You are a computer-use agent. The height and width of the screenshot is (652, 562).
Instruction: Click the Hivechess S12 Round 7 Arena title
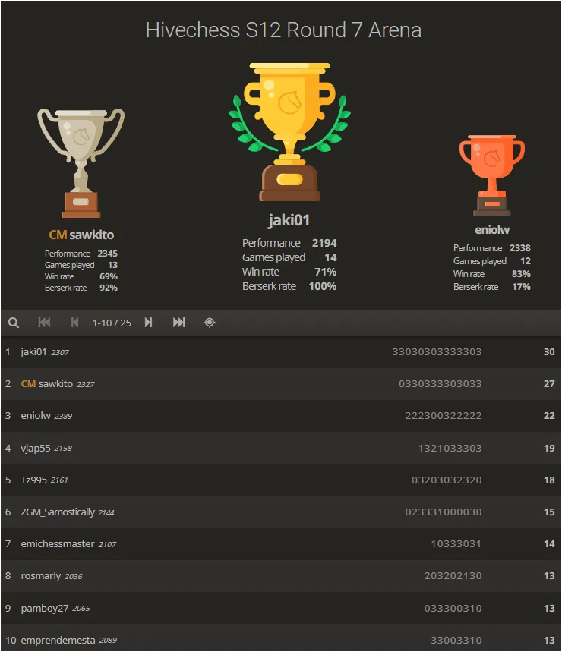284,30
